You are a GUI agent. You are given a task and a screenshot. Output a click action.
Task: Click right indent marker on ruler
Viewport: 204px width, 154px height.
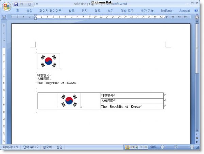(165, 17)
